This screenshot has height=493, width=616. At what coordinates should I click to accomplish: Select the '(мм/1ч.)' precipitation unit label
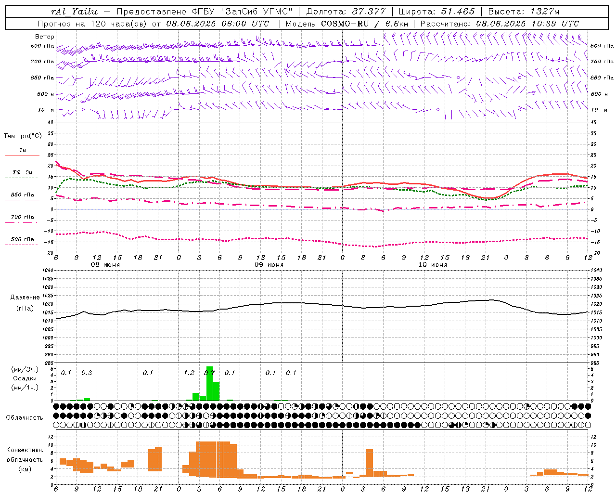point(25,388)
